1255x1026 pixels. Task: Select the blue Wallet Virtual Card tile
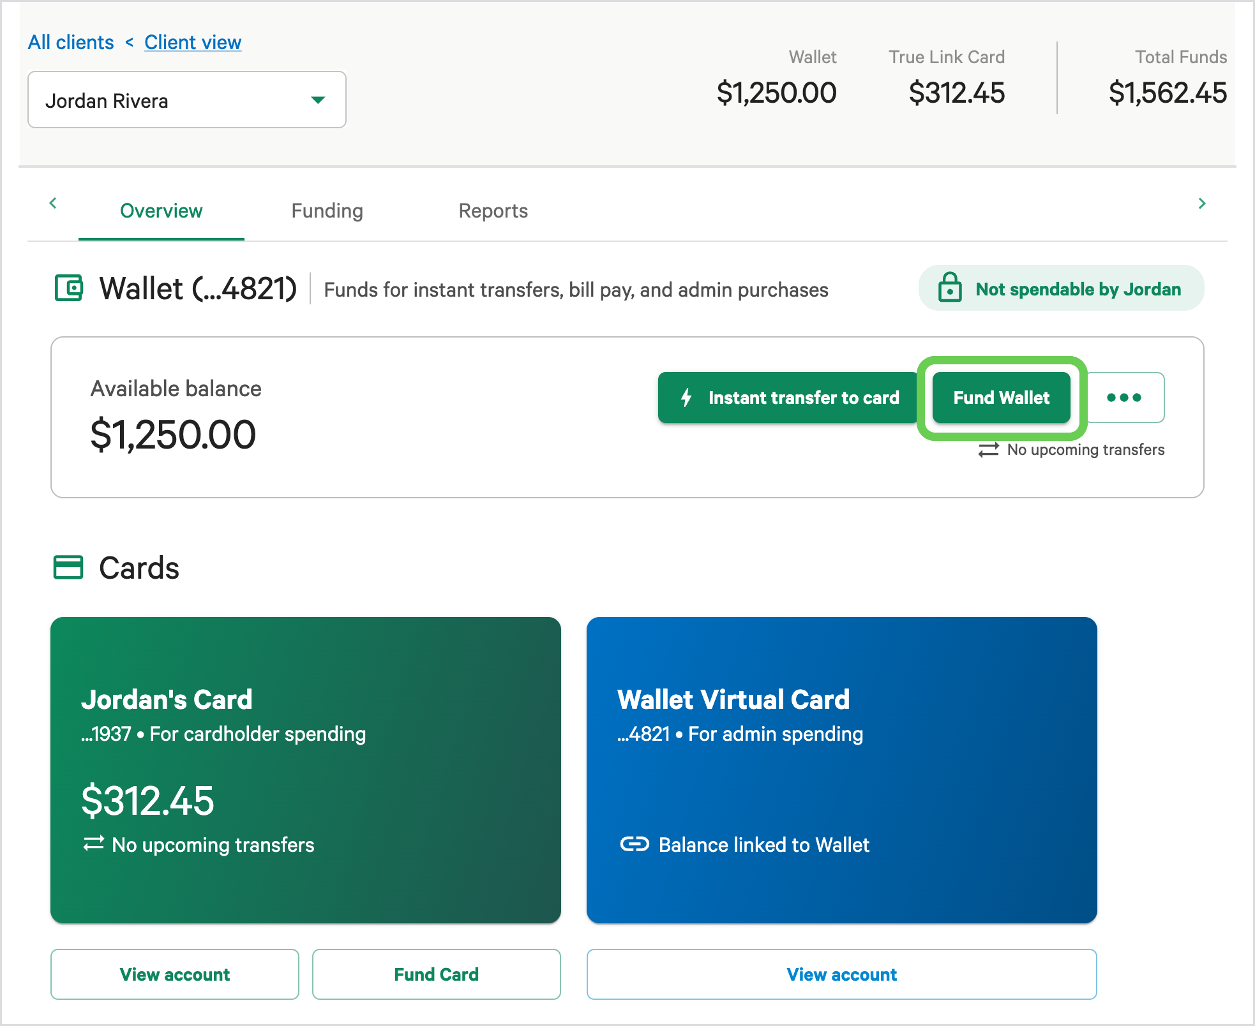(842, 770)
